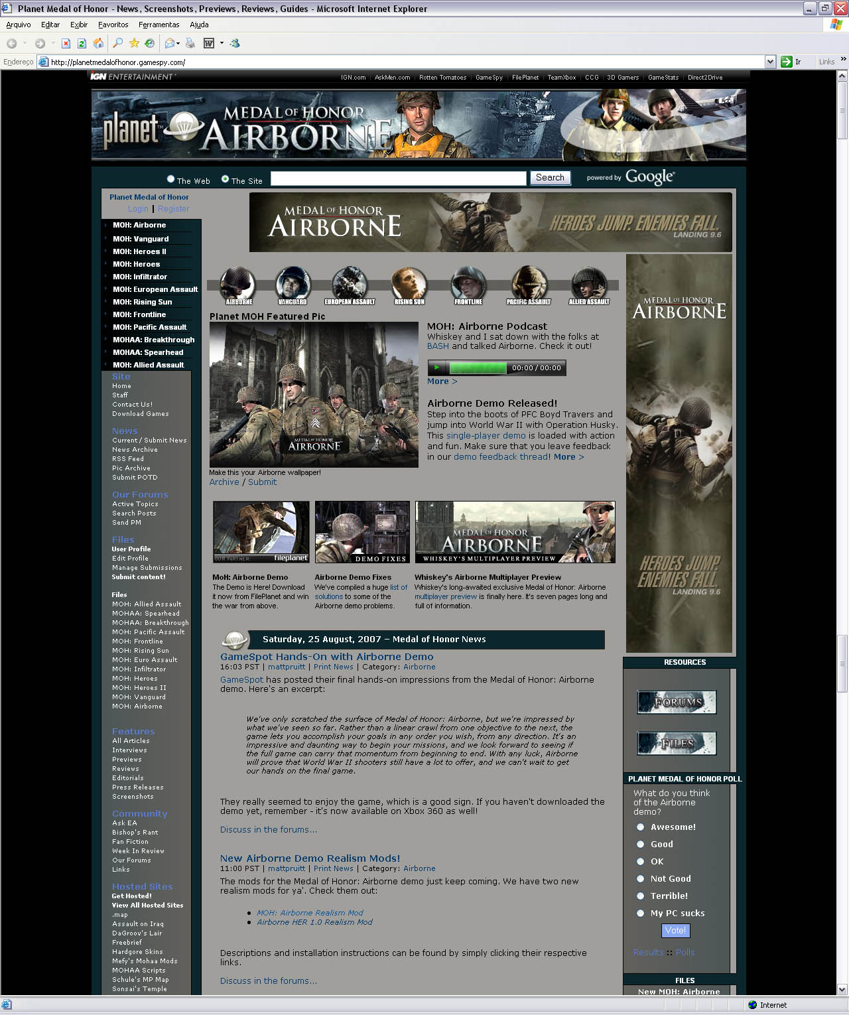Expand the address bar dropdown arrow

pyautogui.click(x=770, y=62)
